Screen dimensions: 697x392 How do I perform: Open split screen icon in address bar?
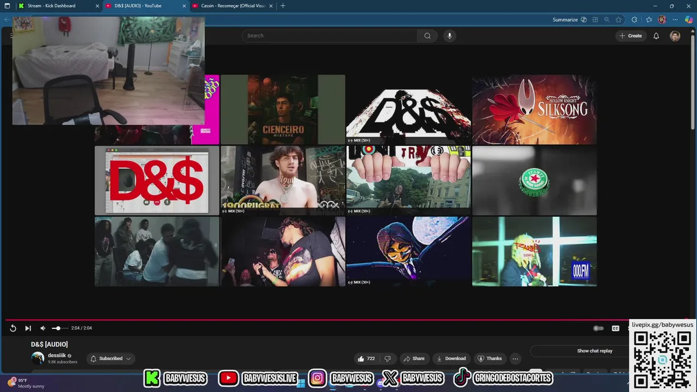595,20
